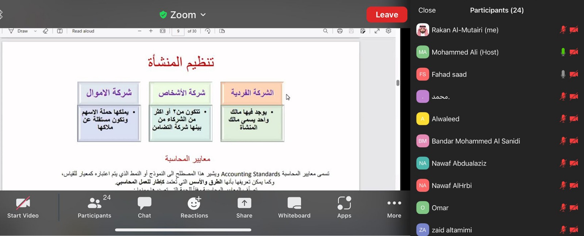The height and width of the screenshot is (236, 584).
Task: Click the PDF zoom in plus button
Action: click(151, 31)
